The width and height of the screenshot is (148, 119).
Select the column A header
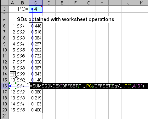pos(12,3)
